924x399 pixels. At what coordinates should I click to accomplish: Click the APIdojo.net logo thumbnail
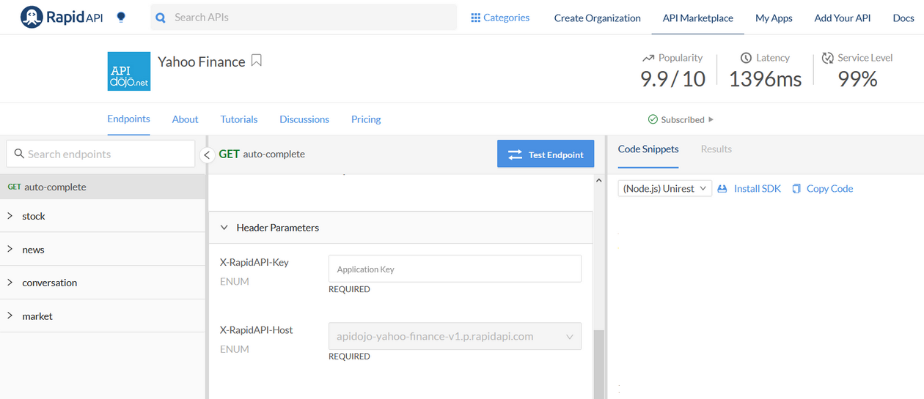pyautogui.click(x=129, y=71)
